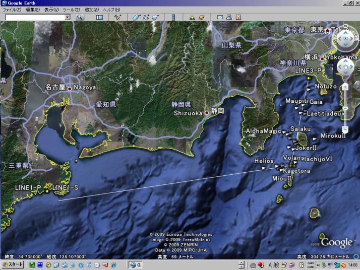Open the ファイル(F) menu
Screen dimensions: 360x270
[x=12, y=10]
